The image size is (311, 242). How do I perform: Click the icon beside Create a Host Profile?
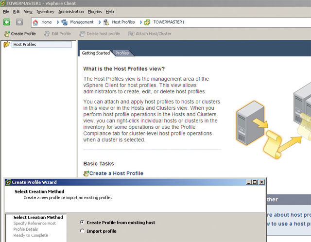pos(86,173)
